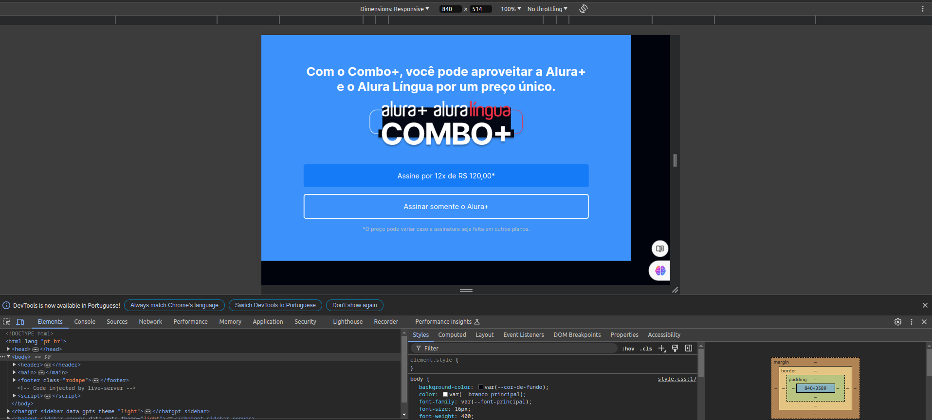This screenshot has width=932, height=420.
Task: Collapse the body element node
Action: (x=8, y=357)
